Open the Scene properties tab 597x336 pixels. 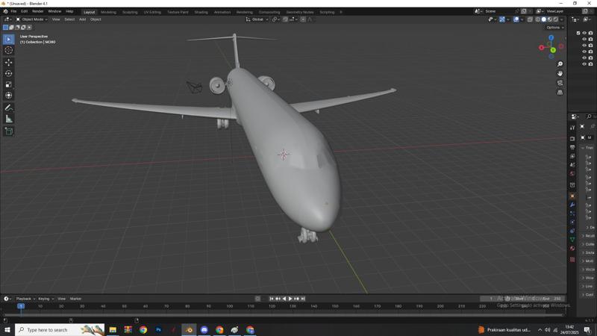(x=572, y=165)
